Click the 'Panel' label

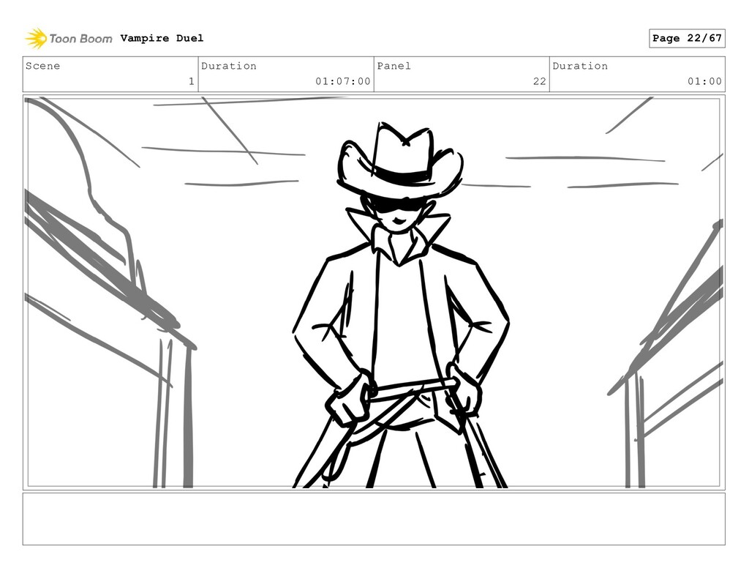[394, 66]
